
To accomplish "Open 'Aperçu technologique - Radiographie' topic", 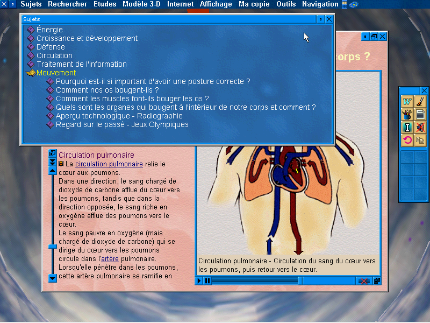I will [x=119, y=116].
